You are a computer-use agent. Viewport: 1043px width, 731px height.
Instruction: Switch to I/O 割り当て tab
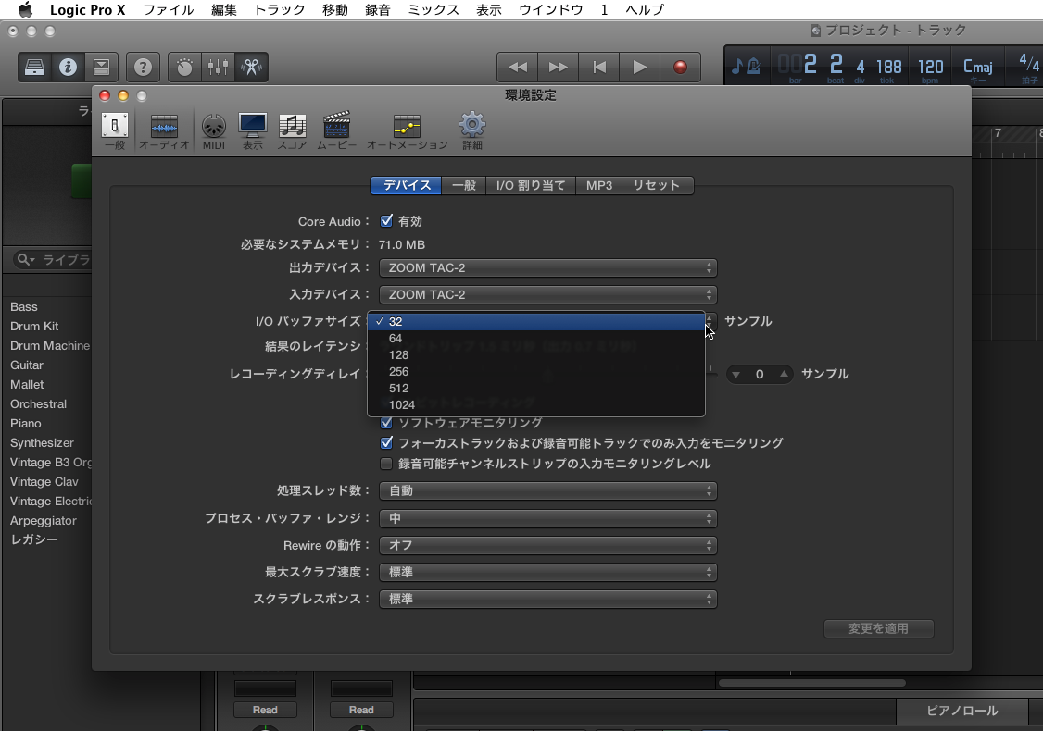531,185
